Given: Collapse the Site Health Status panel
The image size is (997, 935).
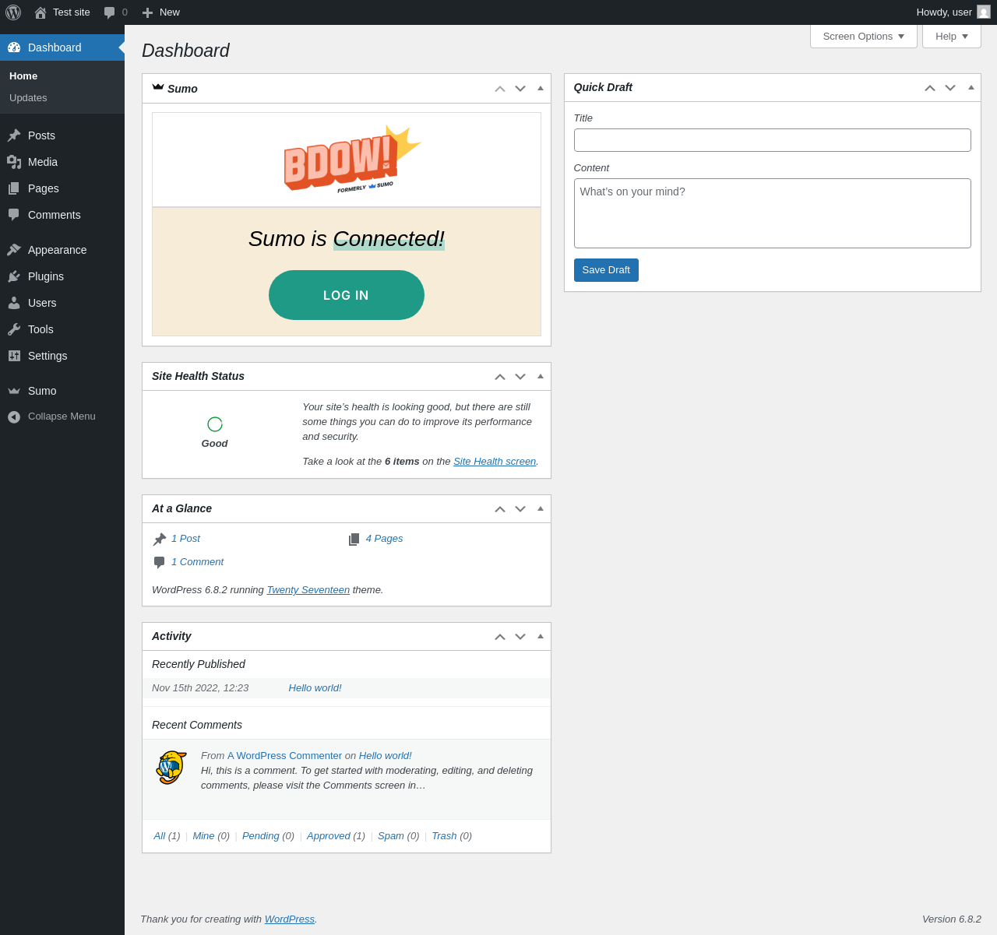Looking at the screenshot, I should [x=541, y=376].
